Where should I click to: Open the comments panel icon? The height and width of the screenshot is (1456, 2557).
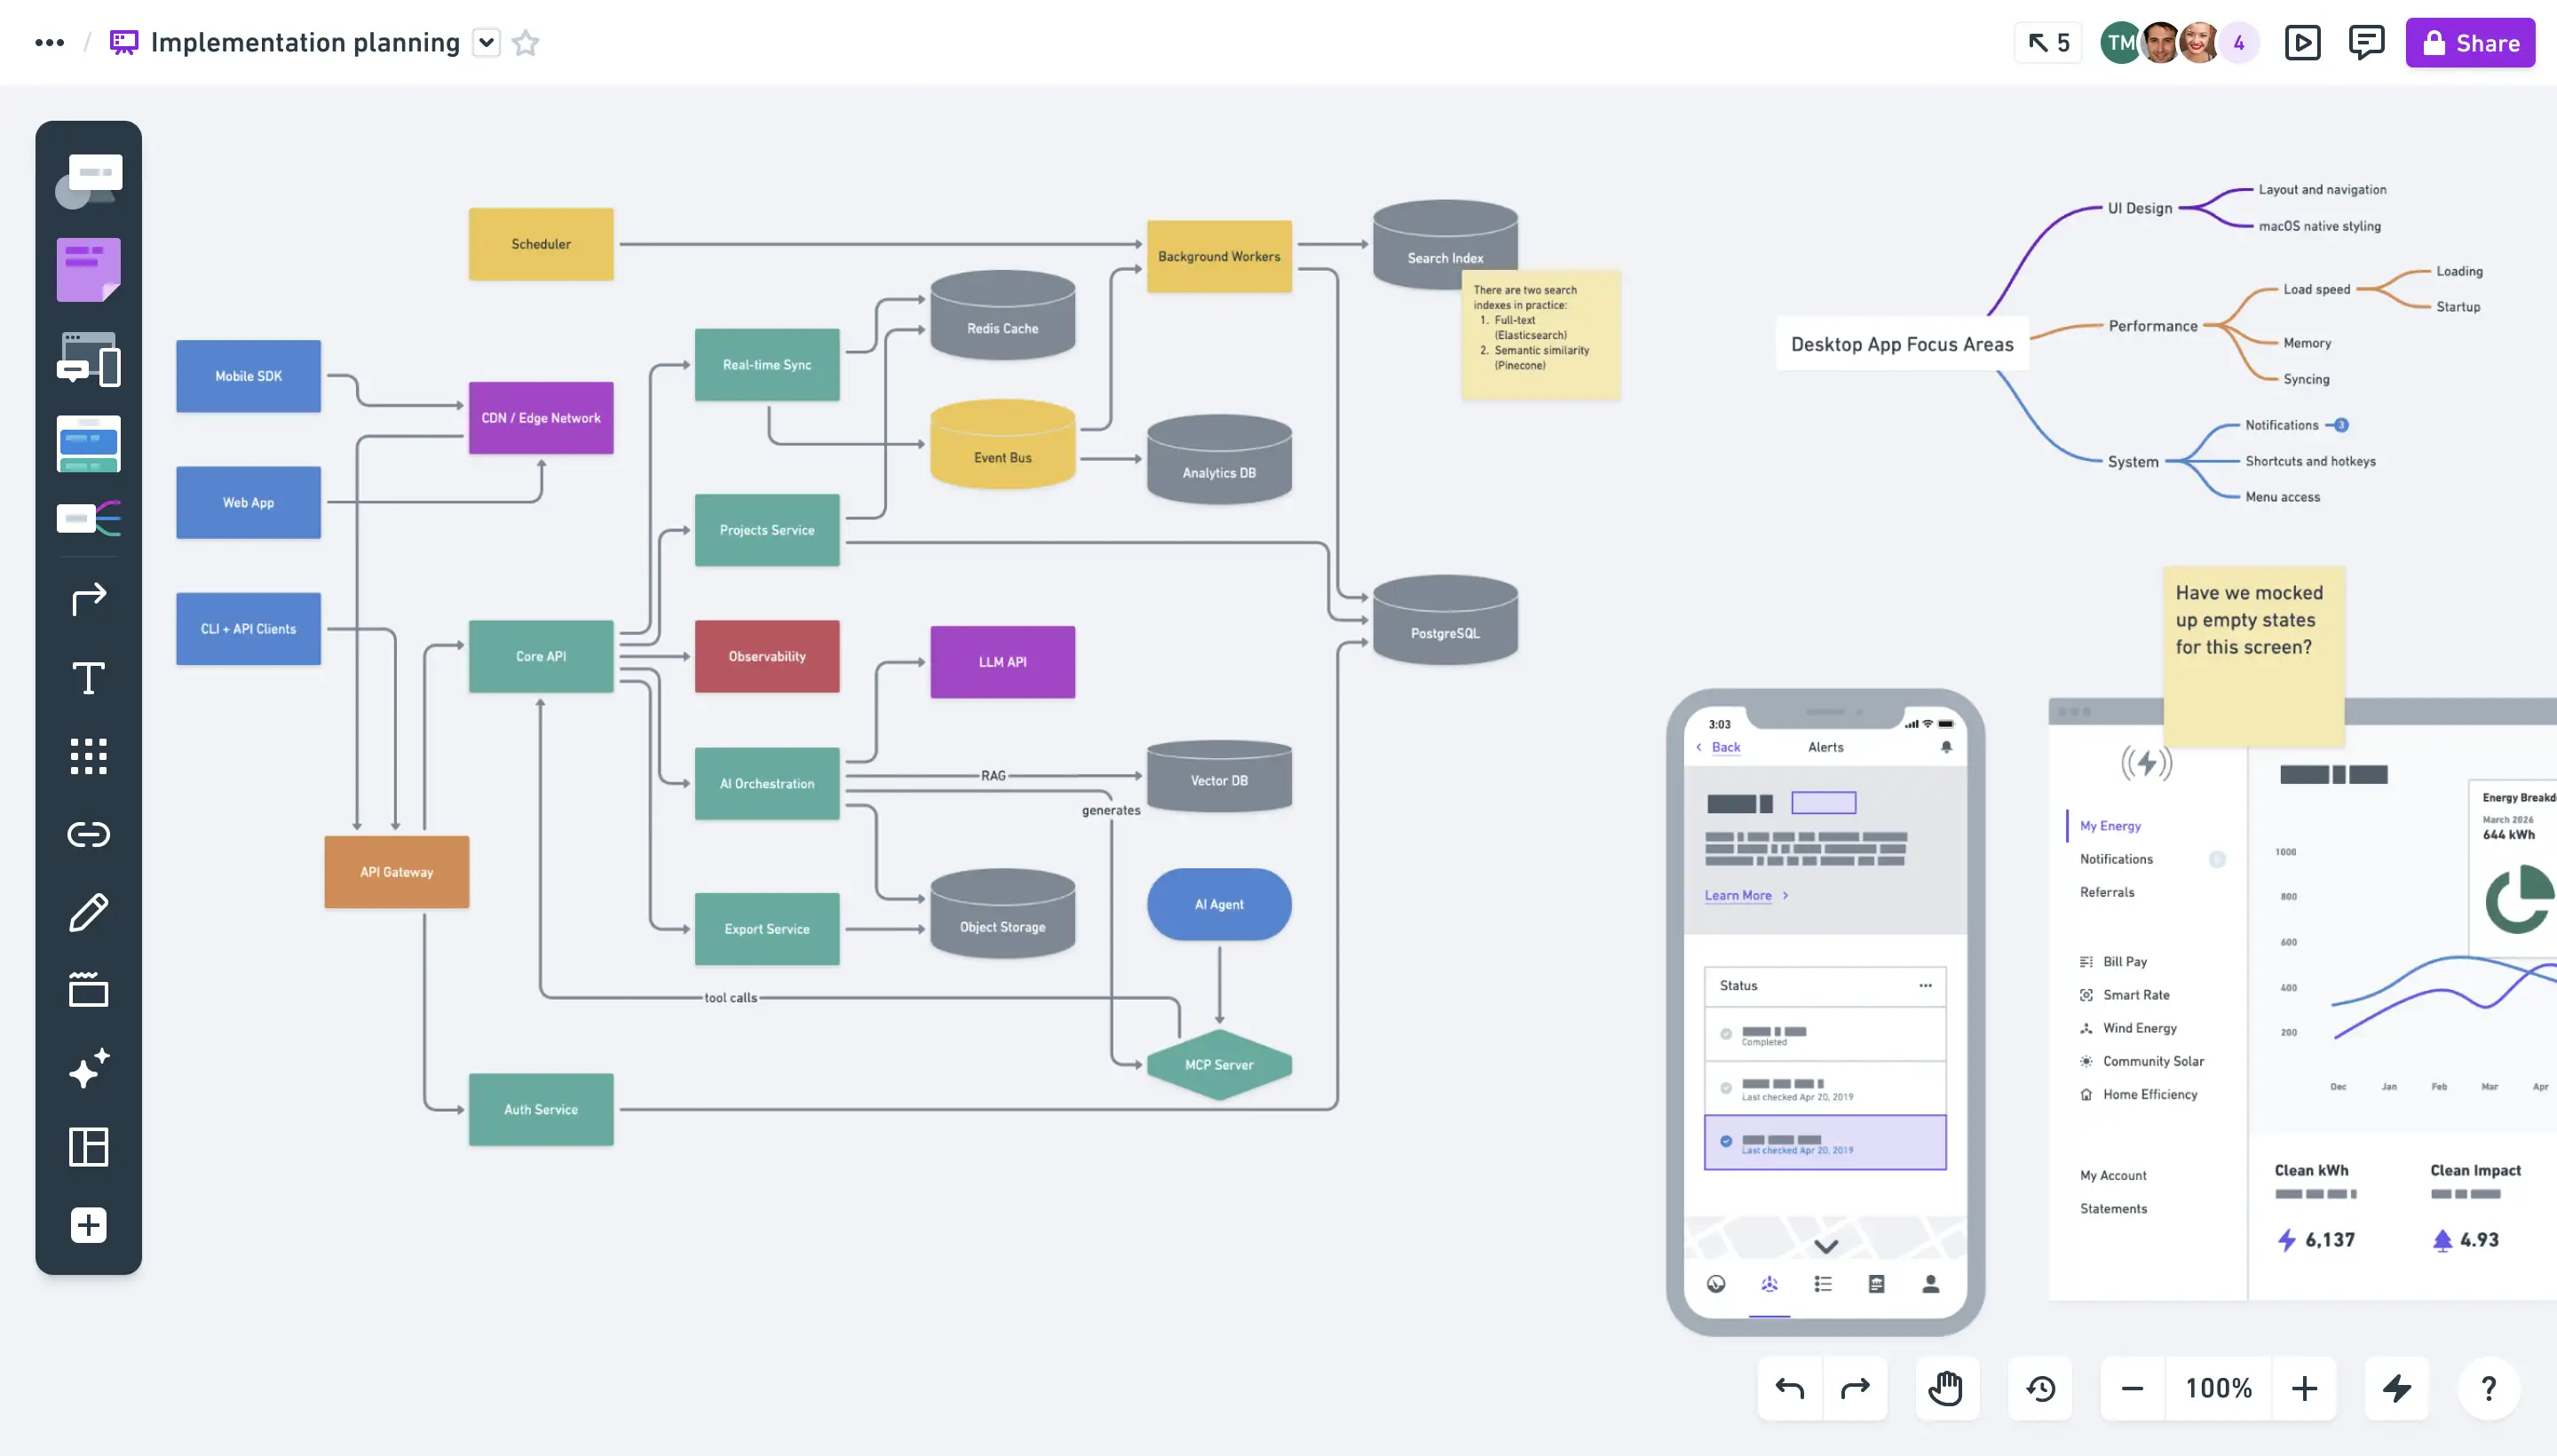tap(2366, 43)
